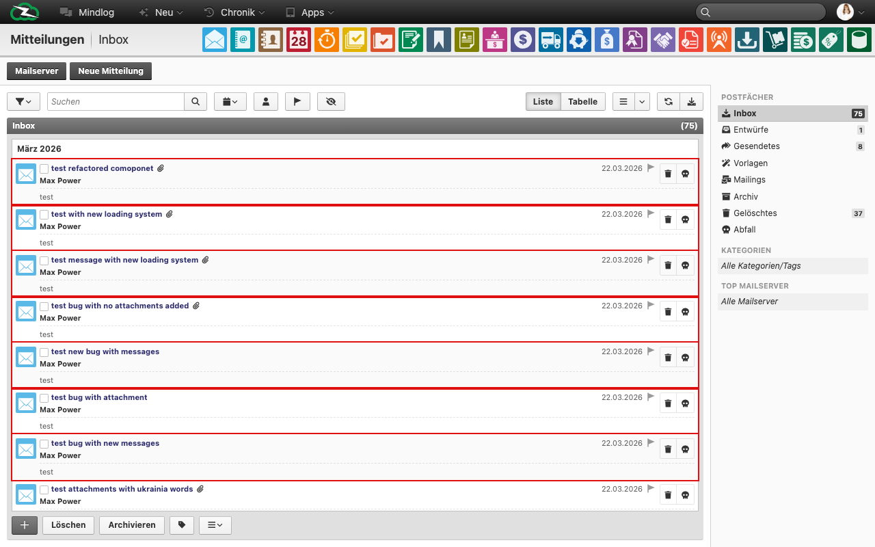Open the purple dollar coin app icon
Viewport: 875px width, 547px height.
point(523,40)
